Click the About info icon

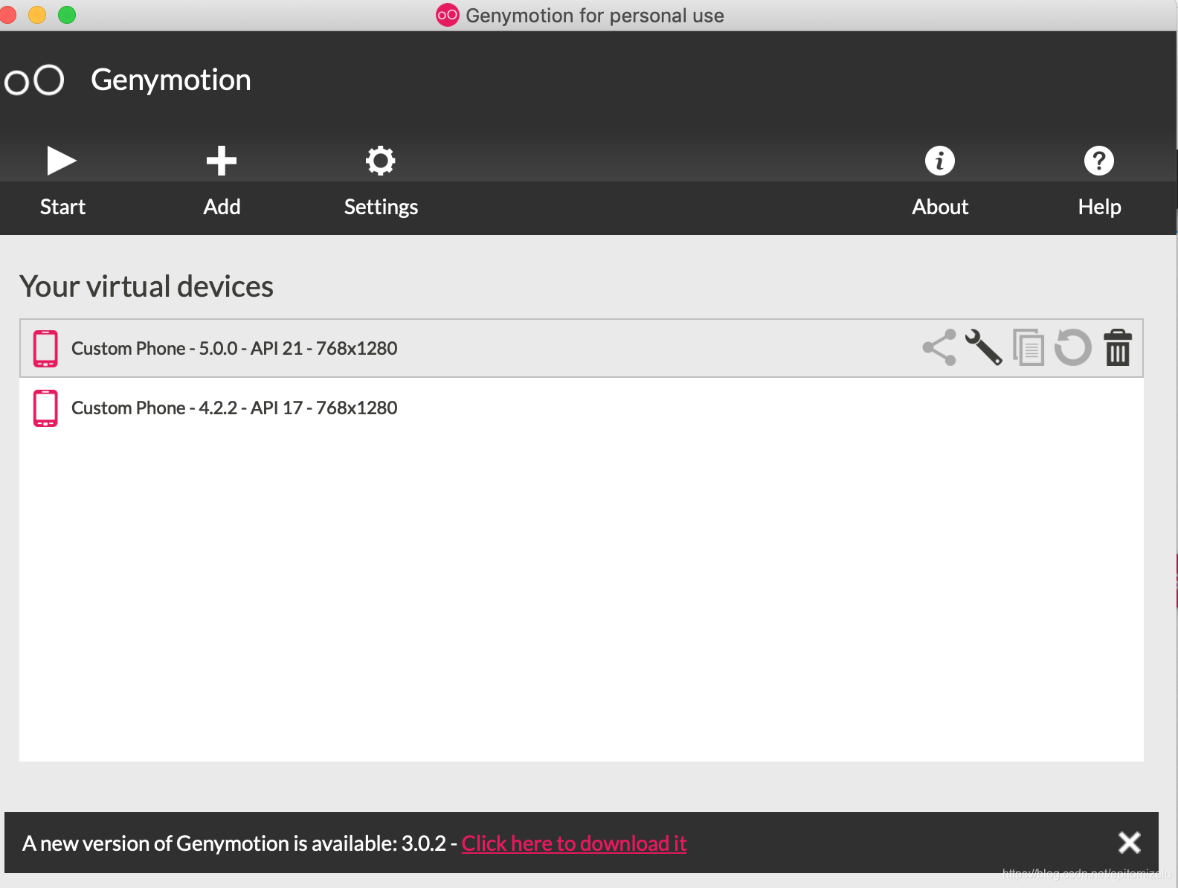click(x=940, y=161)
